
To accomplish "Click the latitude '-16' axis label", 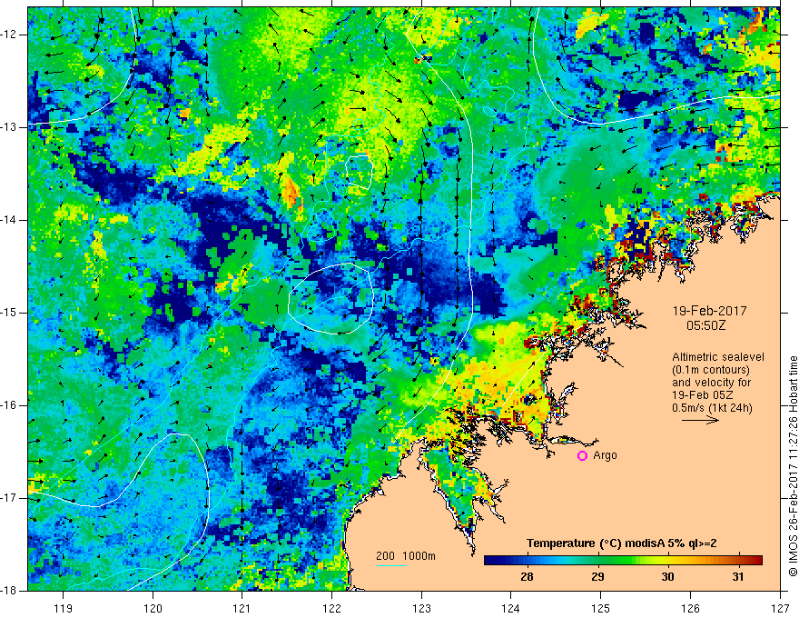I will [9, 405].
